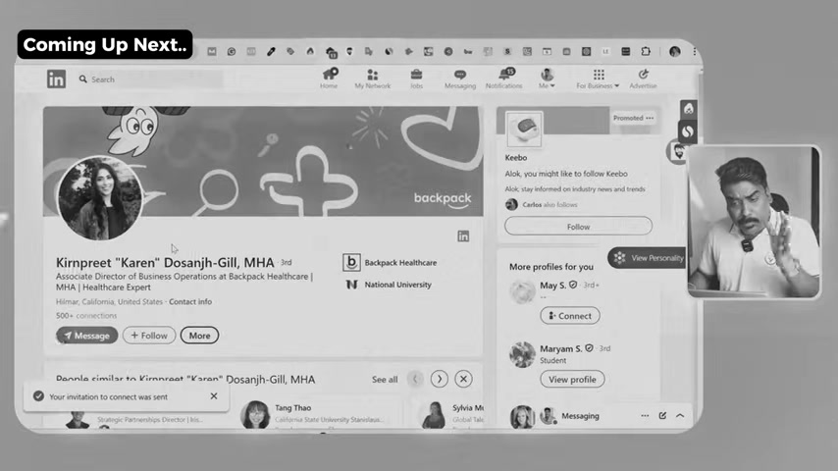
Task: Click 3rd degree badge next to name
Action: (x=287, y=263)
